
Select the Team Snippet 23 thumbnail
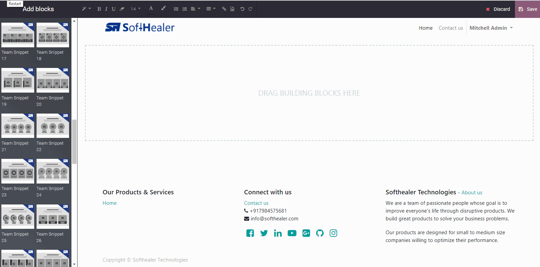(x=18, y=171)
